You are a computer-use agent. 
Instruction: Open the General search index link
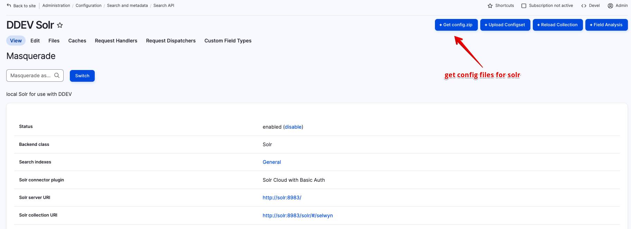pos(272,162)
